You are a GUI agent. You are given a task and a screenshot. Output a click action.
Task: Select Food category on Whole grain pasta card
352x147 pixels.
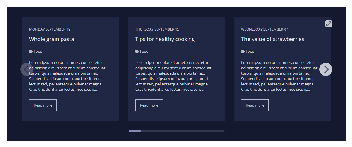click(x=38, y=51)
